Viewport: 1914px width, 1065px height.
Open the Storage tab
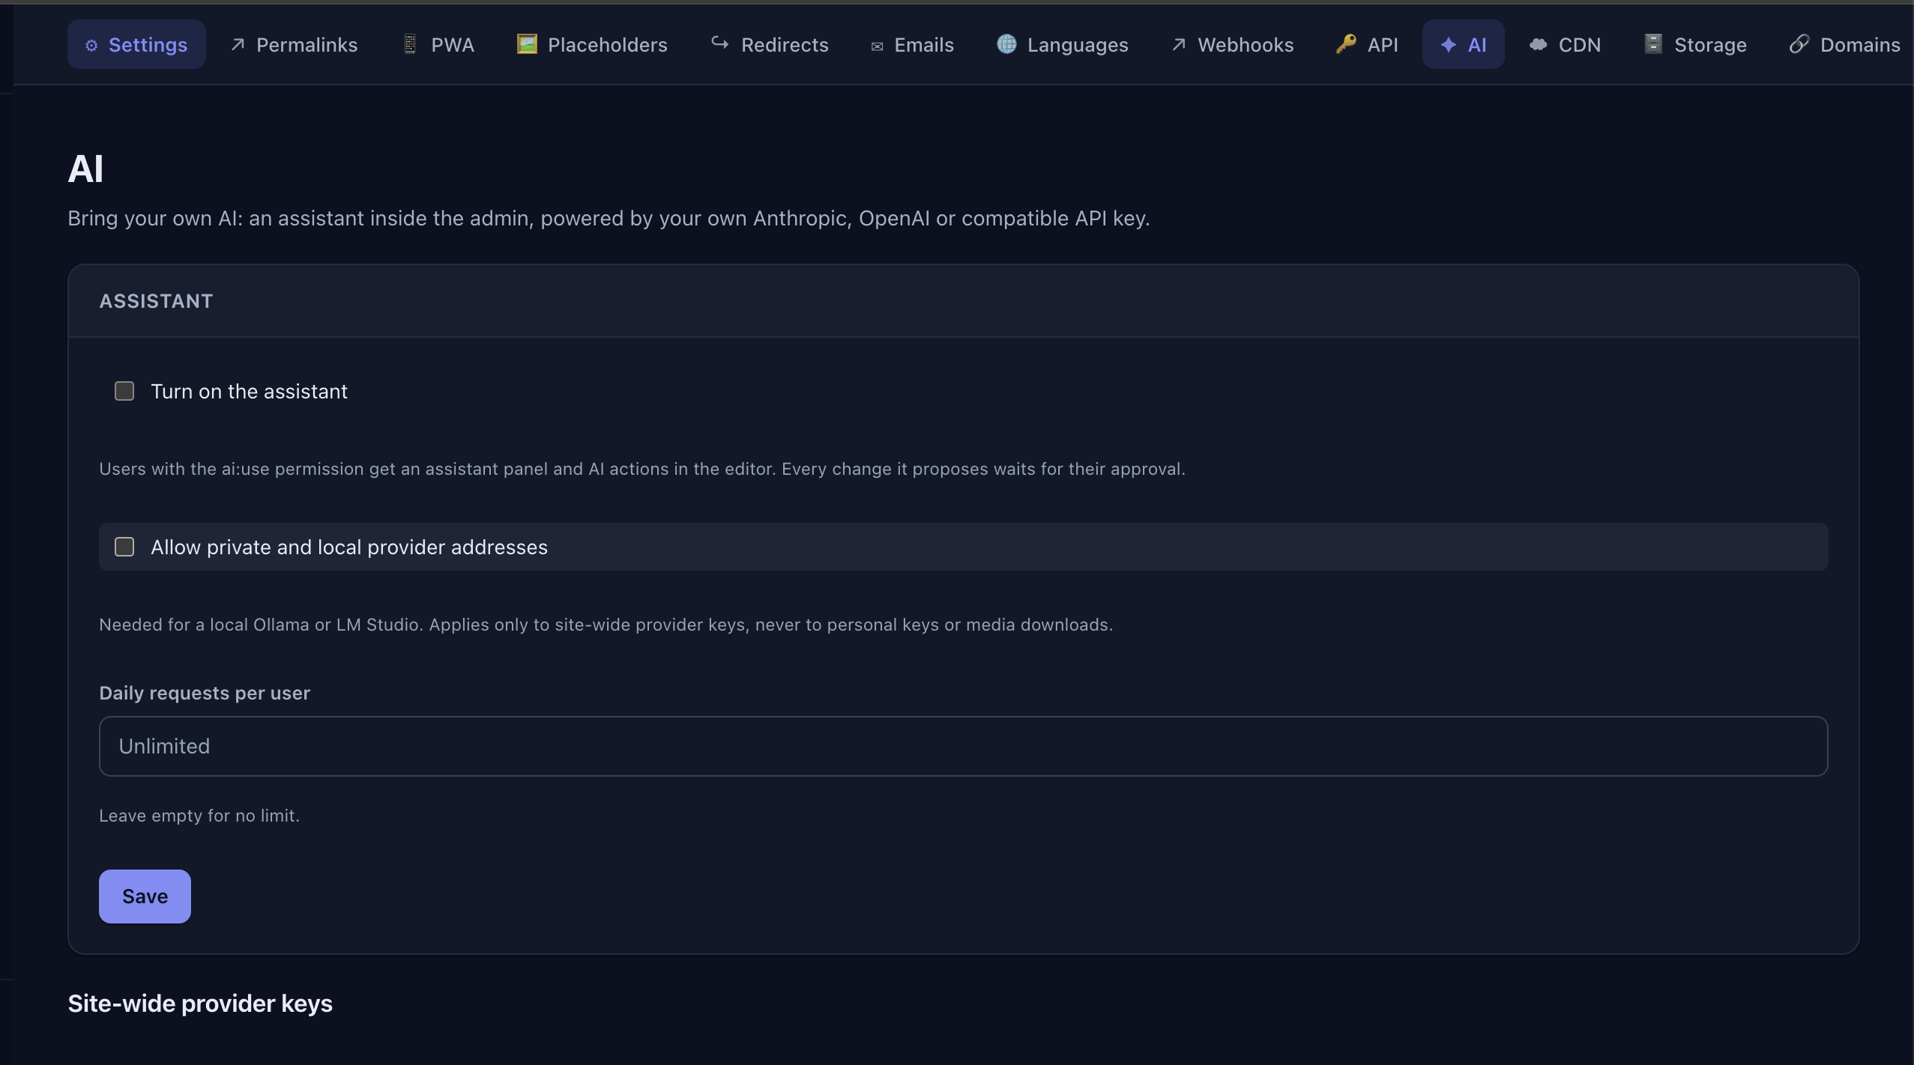click(x=1695, y=45)
